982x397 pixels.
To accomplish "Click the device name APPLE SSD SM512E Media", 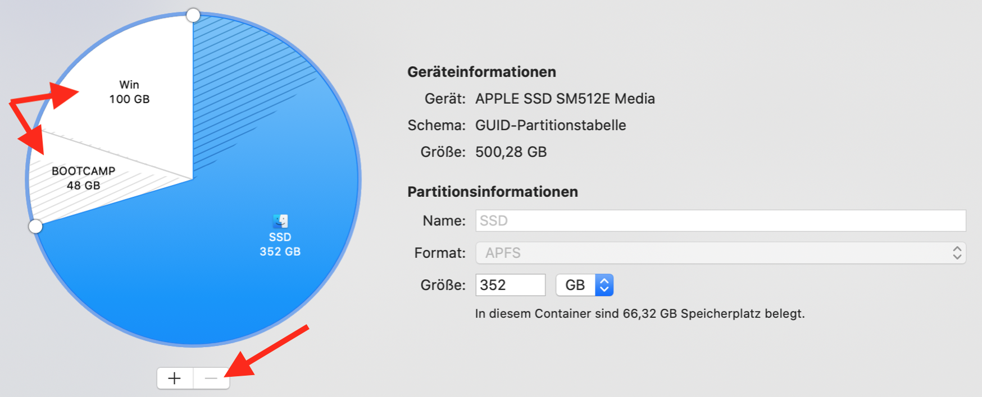I will (x=565, y=99).
